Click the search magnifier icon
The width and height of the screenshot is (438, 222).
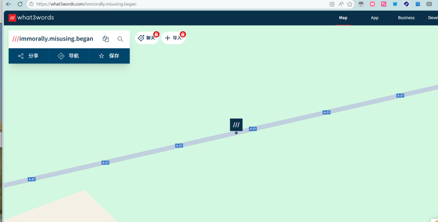(x=120, y=39)
